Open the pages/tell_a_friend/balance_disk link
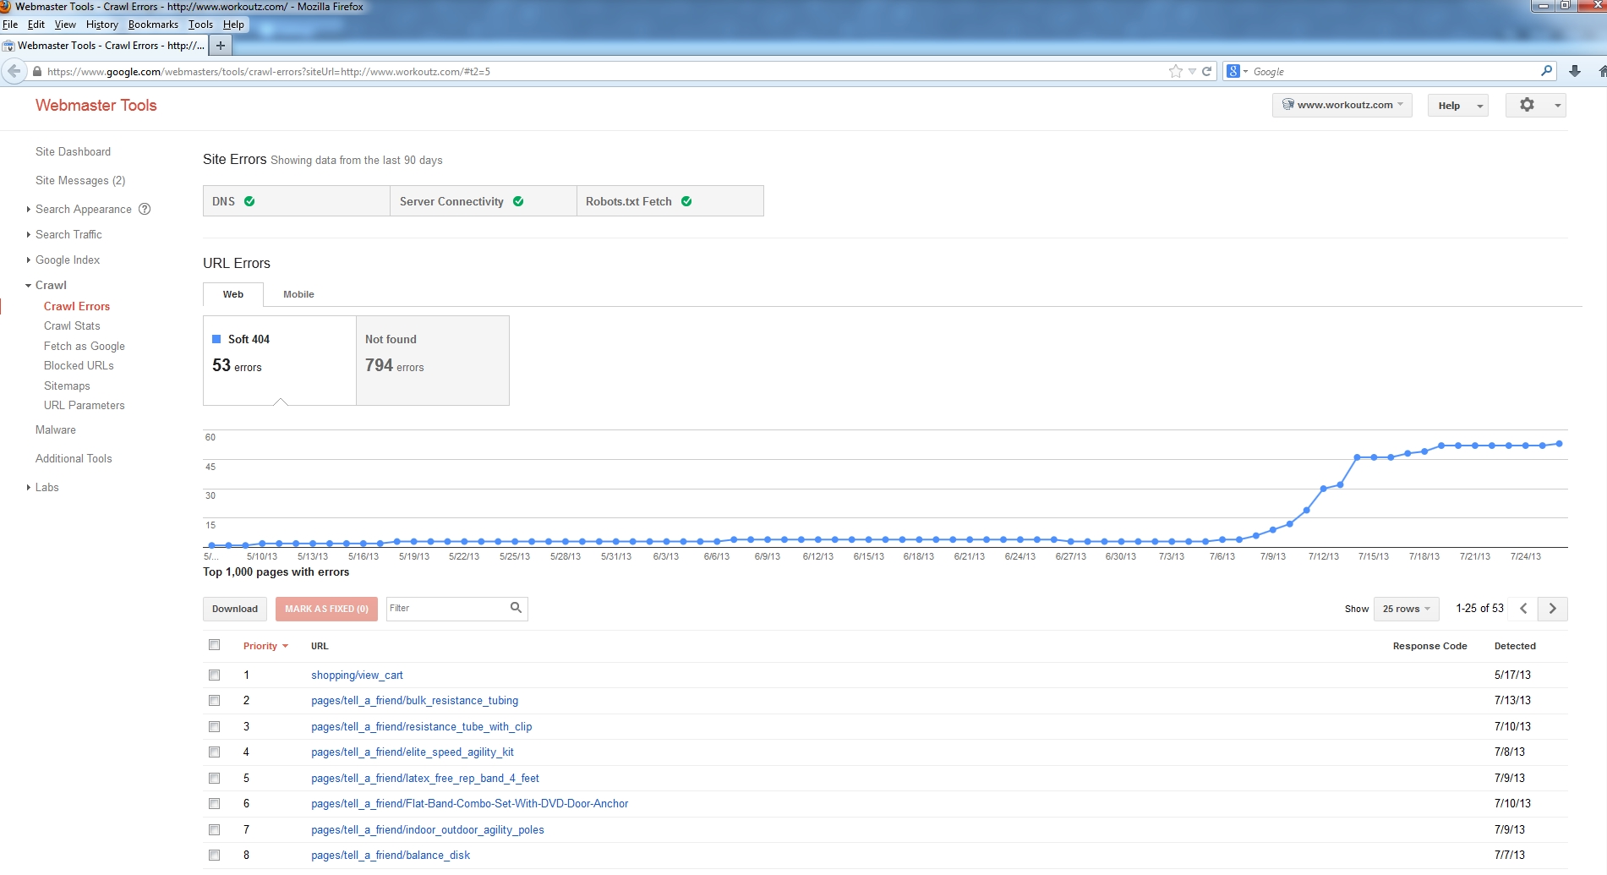This screenshot has height=875, width=1607. tap(391, 855)
